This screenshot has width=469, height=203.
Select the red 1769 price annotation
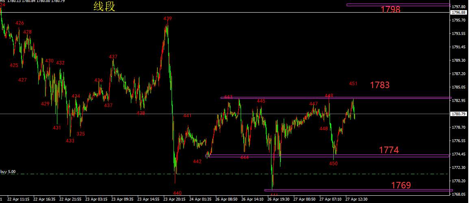click(x=401, y=186)
